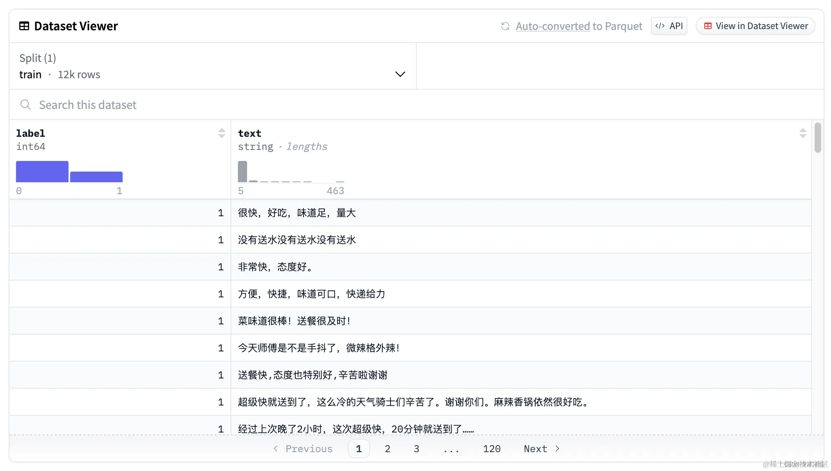Click the table icon inside View in Dataset Viewer
This screenshot has width=831, height=471.
(x=708, y=26)
